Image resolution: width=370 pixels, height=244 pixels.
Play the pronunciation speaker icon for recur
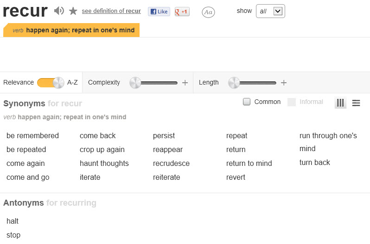(59, 11)
